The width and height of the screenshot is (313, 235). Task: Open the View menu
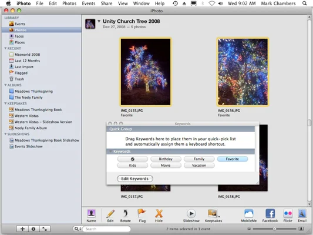123,4
